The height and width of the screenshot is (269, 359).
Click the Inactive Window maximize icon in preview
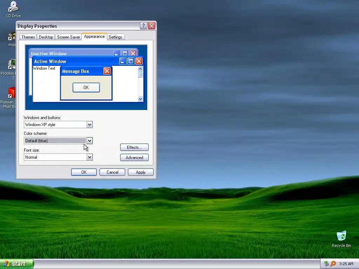pos(125,53)
